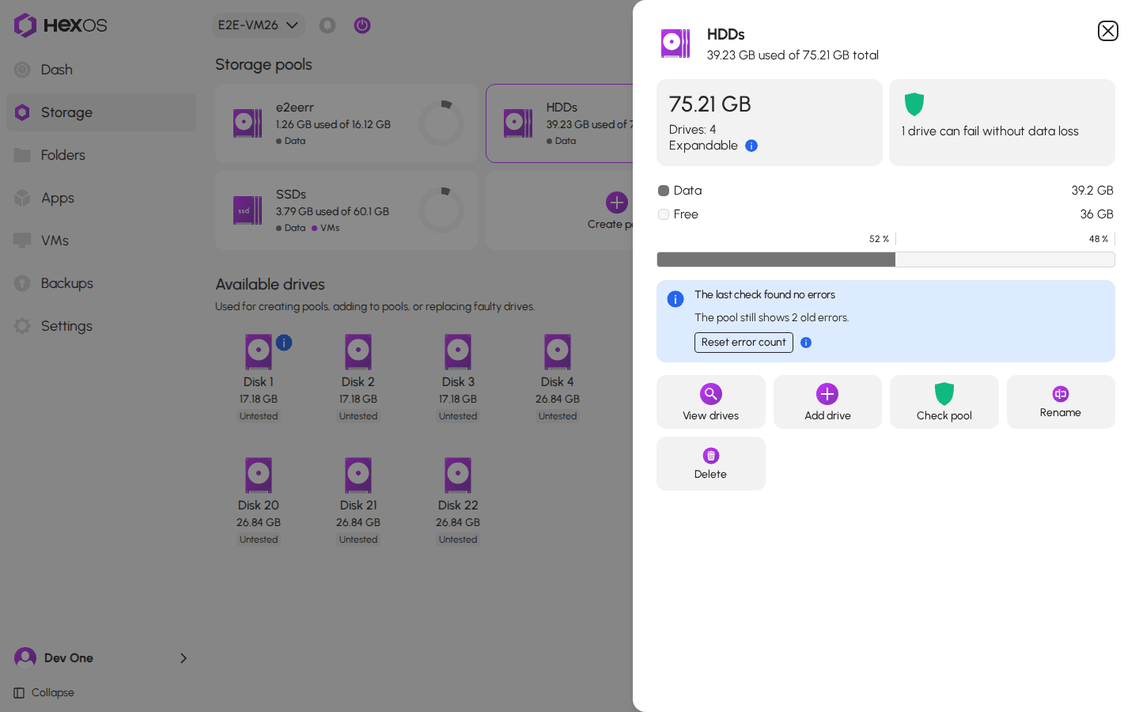1139x712 pixels.
Task: Open Backups section in sidebar
Action: pyautogui.click(x=101, y=283)
